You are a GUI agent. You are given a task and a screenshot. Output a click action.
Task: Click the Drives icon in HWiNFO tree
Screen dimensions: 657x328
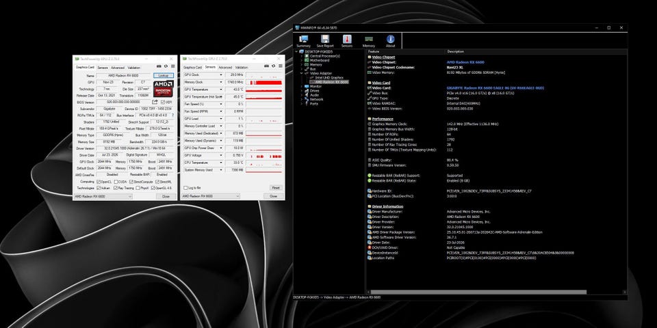(307, 91)
